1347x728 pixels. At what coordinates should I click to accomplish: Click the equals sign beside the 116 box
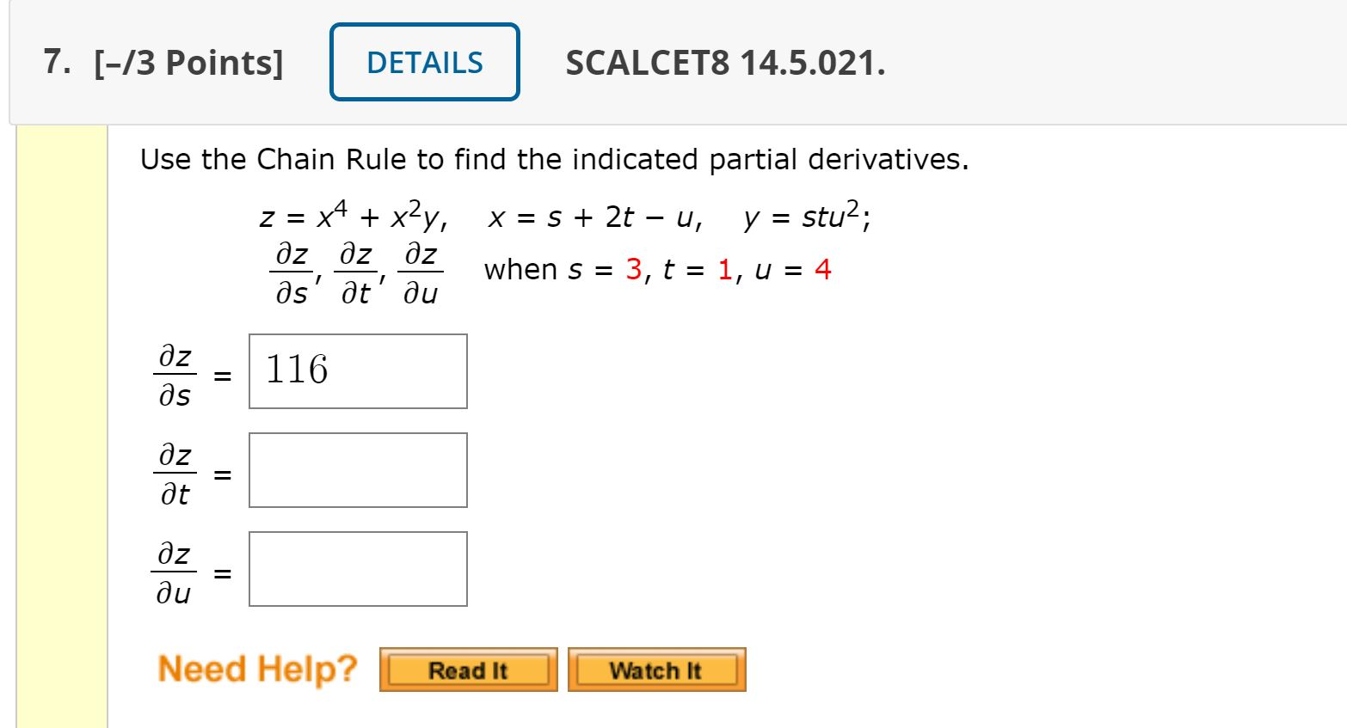[x=223, y=376]
